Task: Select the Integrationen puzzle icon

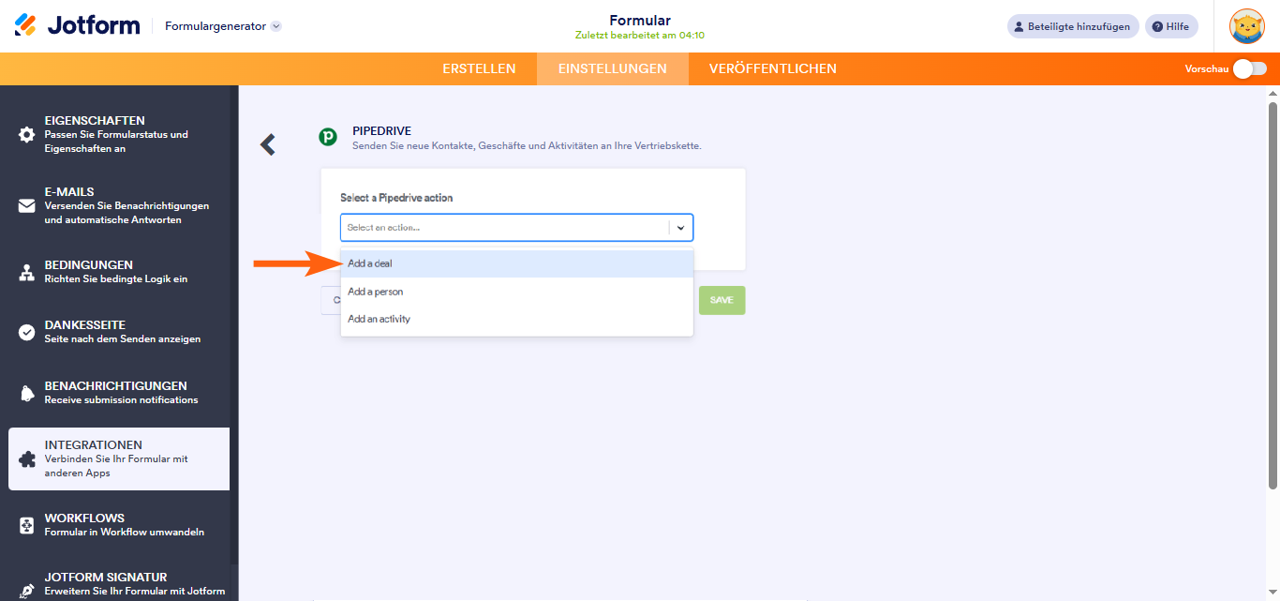Action: [24, 458]
